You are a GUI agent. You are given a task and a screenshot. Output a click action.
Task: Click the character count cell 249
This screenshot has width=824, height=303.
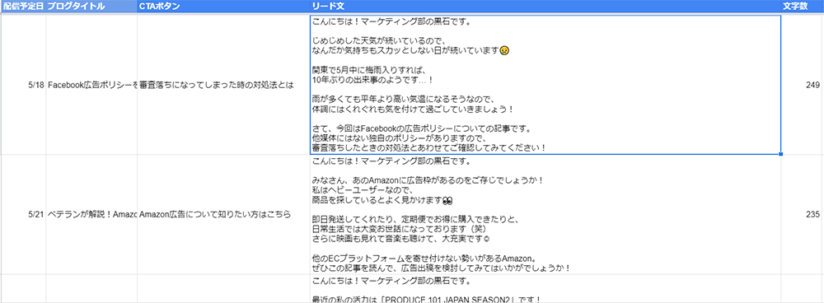pos(803,85)
